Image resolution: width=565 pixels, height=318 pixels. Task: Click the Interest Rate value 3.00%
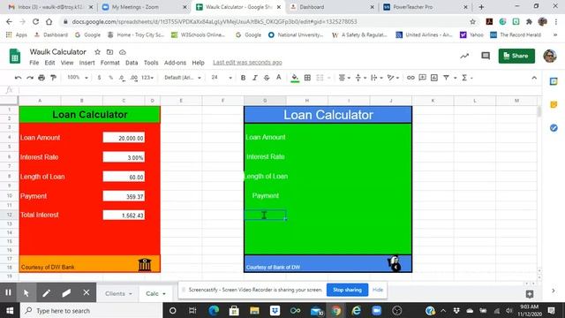[x=124, y=157]
